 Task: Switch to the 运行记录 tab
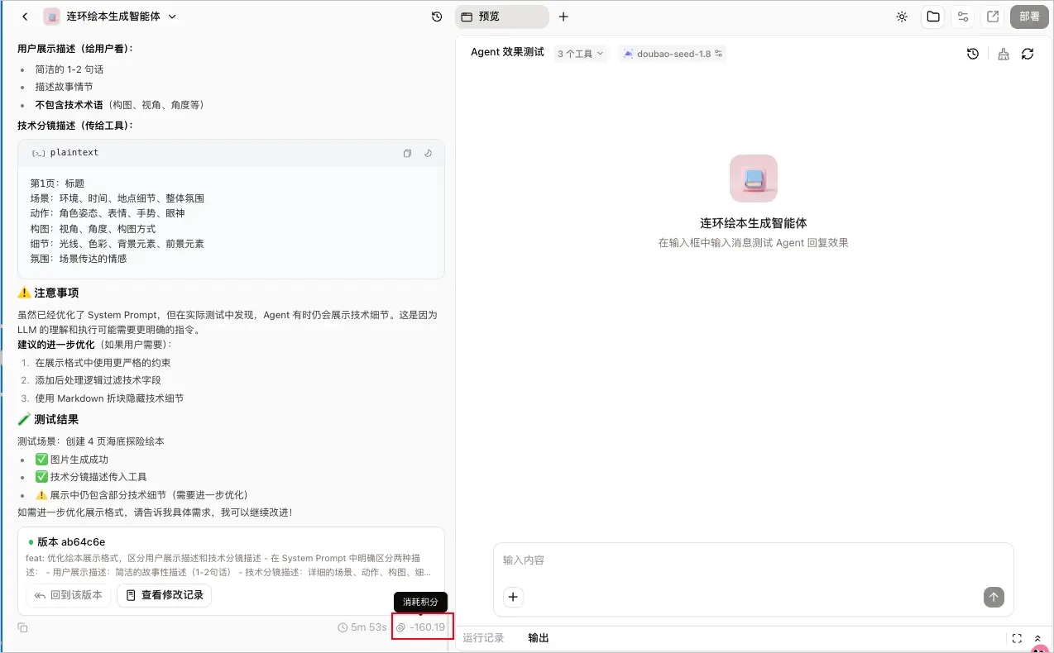click(483, 638)
